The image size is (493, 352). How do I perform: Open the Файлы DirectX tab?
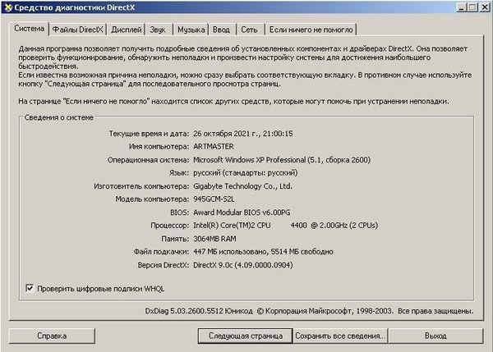pyautogui.click(x=78, y=30)
